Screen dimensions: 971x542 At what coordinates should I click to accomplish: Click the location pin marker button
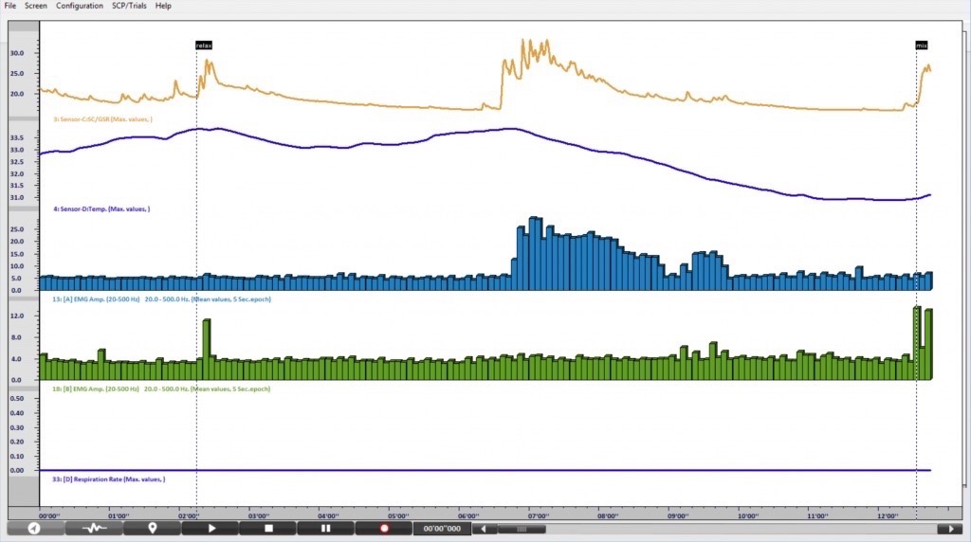pyautogui.click(x=152, y=529)
